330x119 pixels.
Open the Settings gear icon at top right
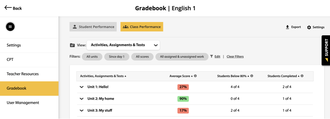pyautogui.click(x=309, y=27)
